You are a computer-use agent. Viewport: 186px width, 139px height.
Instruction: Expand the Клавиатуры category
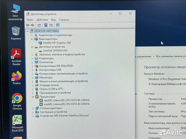32,58
